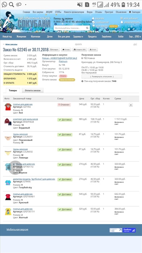Image resolution: width=142 pixels, height=253 pixels.
Task: Open Pelican - НОВОГОДНИЙ SUPER SALE link
Action: (x=60, y=58)
